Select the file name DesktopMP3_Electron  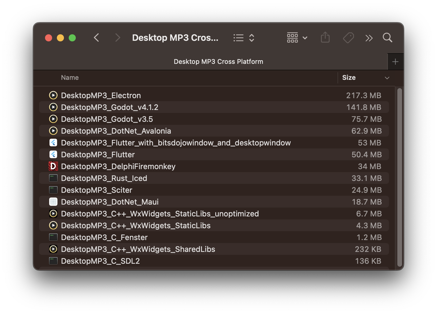tap(101, 96)
